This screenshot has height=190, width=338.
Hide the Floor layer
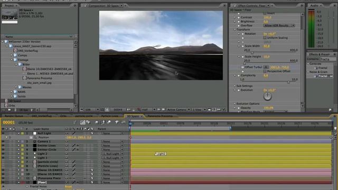(3, 183)
